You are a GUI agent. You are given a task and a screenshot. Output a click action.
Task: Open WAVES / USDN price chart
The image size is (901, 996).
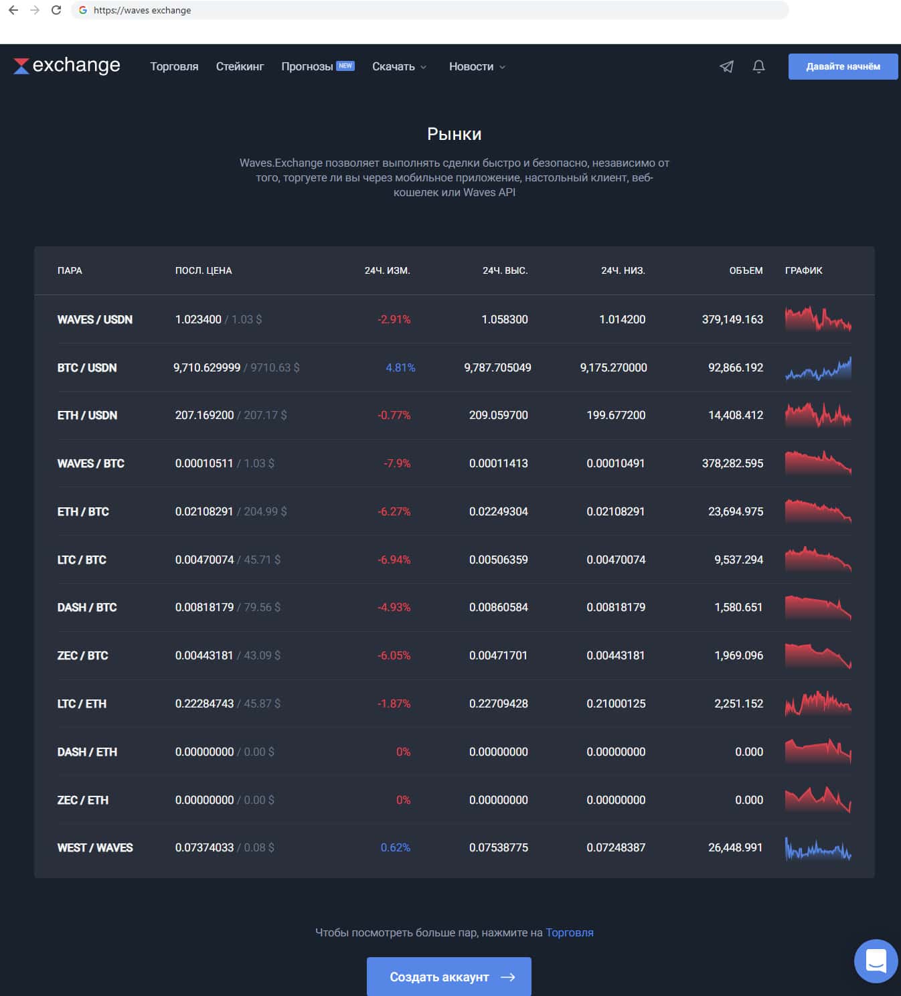tap(818, 319)
